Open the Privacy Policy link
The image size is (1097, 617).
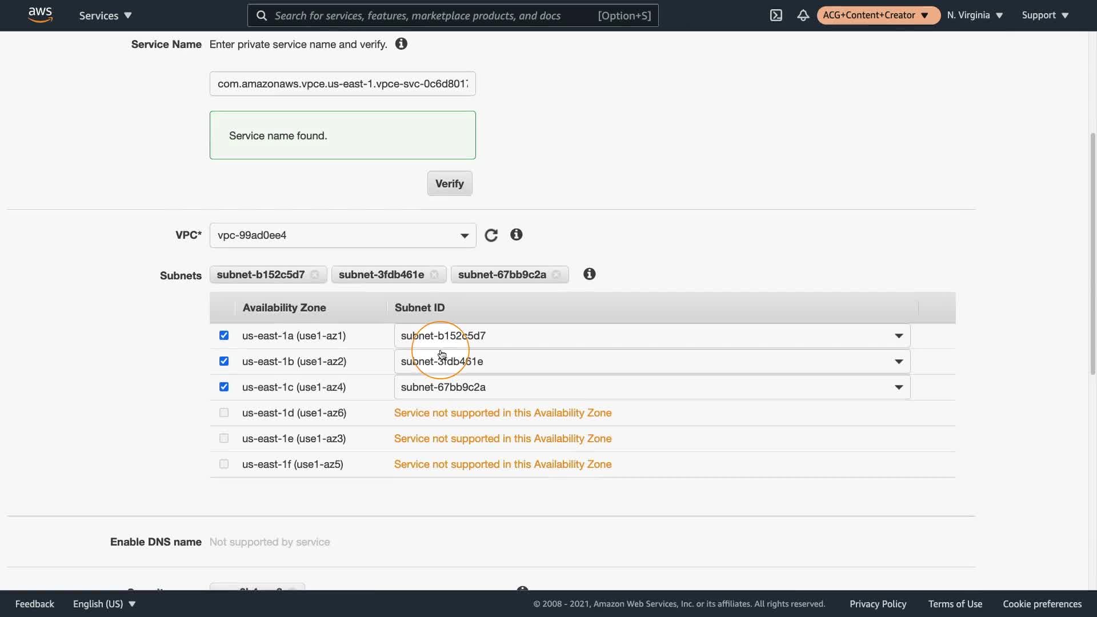878,604
